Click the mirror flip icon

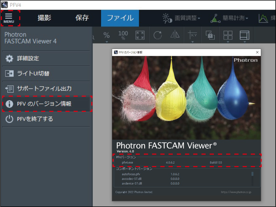[175, 34]
